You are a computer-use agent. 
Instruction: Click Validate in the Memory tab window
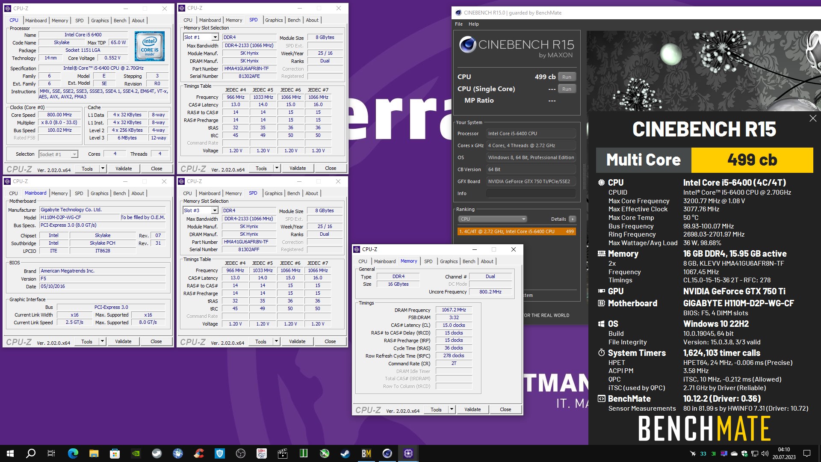coord(473,409)
